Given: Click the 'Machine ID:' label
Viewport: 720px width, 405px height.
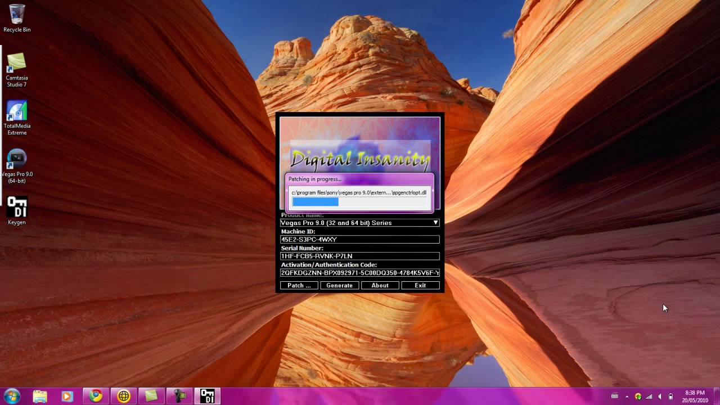Looking at the screenshot, I should [298, 231].
